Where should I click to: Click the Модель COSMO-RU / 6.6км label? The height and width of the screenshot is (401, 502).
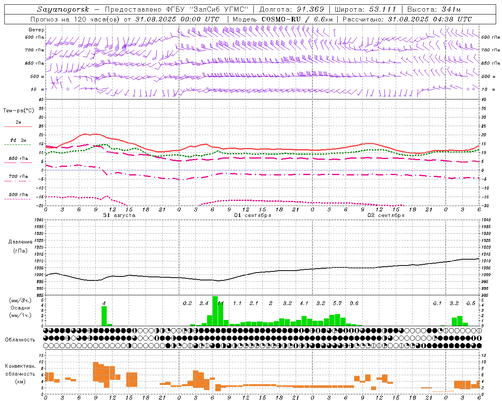point(283,19)
